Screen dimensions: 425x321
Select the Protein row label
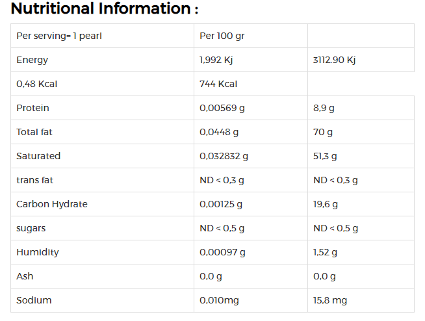coord(32,108)
